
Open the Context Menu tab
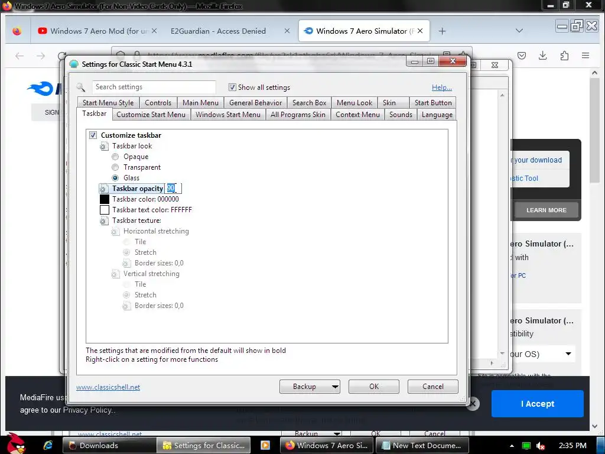pyautogui.click(x=357, y=115)
